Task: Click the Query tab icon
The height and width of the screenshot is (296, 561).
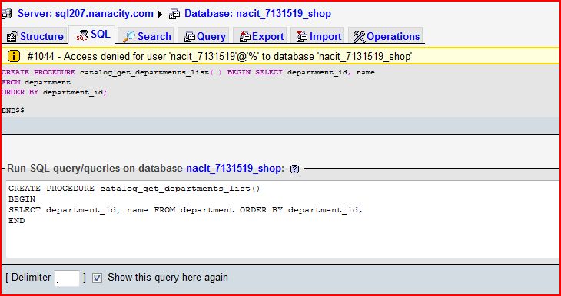Action: 190,37
